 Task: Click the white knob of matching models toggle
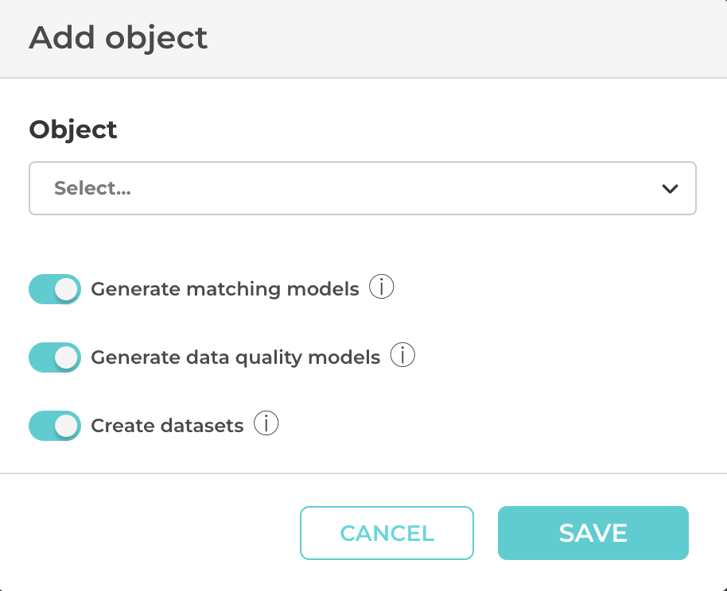[x=67, y=290]
